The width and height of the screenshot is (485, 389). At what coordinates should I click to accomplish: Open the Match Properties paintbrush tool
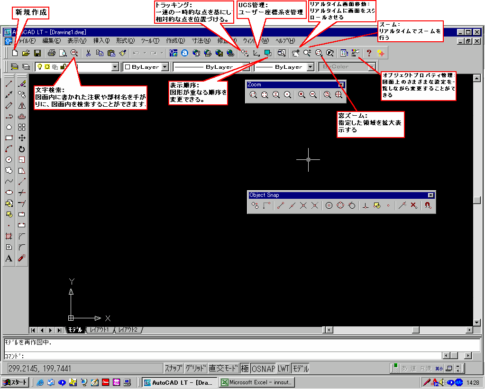coord(123,53)
